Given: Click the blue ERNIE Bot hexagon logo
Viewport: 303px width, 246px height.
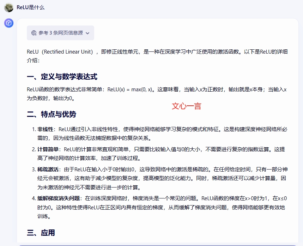Looking at the screenshot, I should tap(8, 23).
